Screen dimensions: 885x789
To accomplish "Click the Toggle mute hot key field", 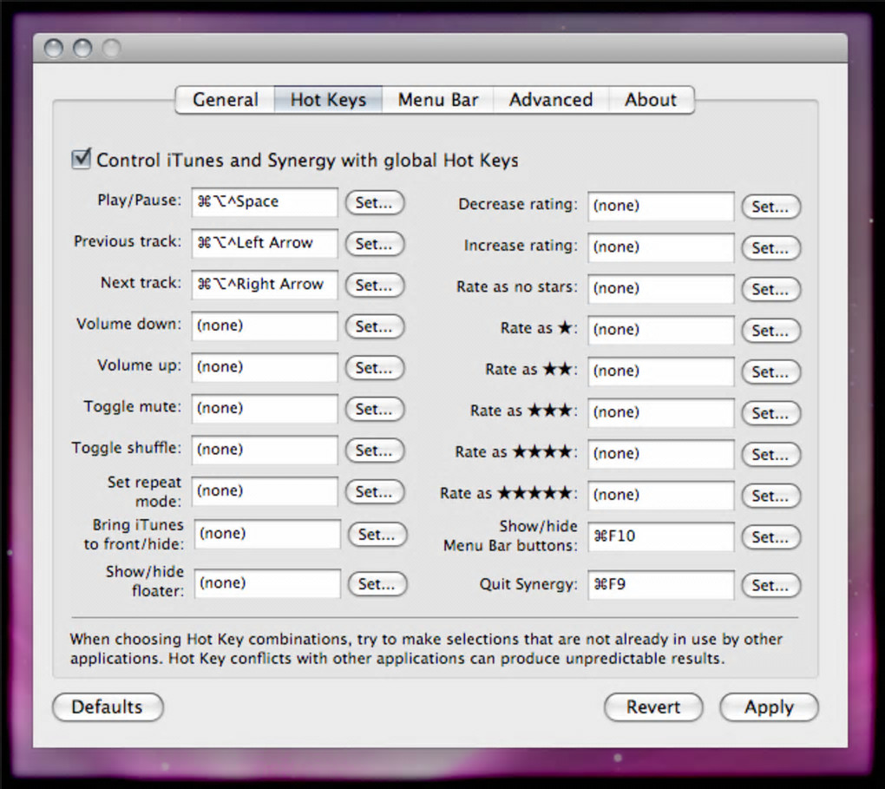I will (x=265, y=408).
